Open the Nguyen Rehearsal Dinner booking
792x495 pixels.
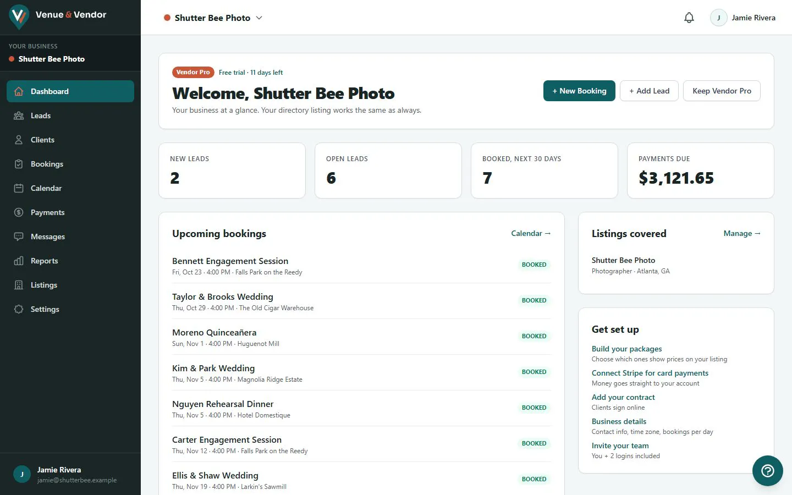point(361,409)
